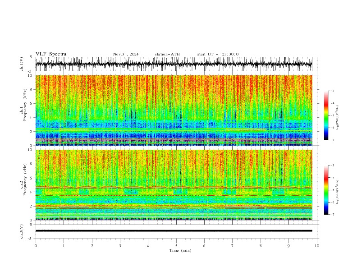Click the '-3' tick on ch.2 color bar
357x276 pixels.
pyautogui.click(x=332, y=166)
